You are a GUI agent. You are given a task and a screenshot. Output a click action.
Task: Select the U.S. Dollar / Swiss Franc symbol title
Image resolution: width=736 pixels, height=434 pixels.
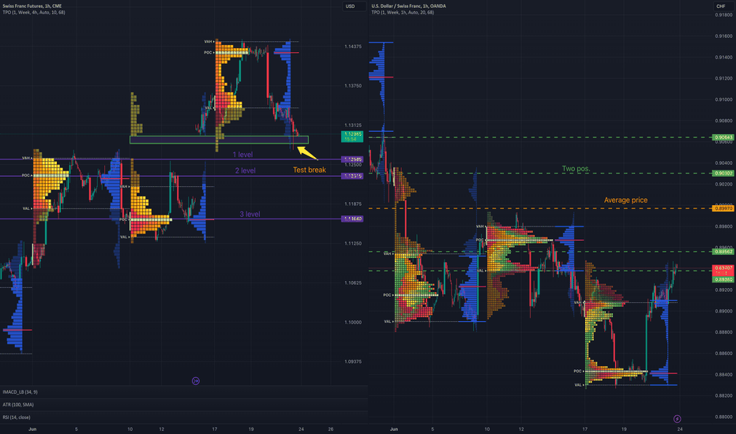408,6
